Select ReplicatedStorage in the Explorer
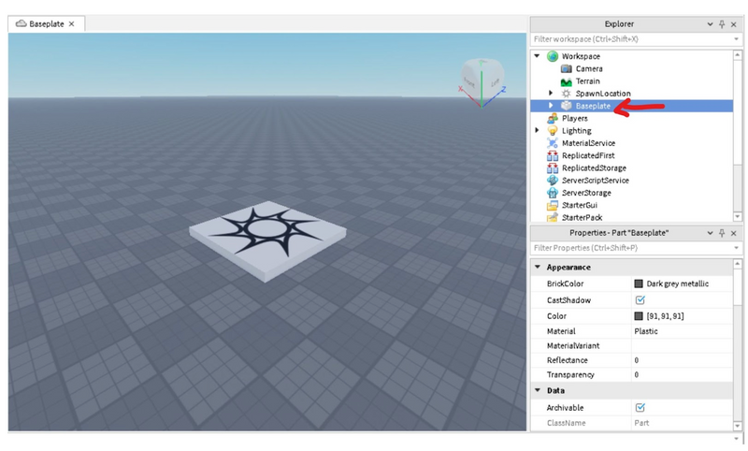This screenshot has width=748, height=451. tap(594, 168)
